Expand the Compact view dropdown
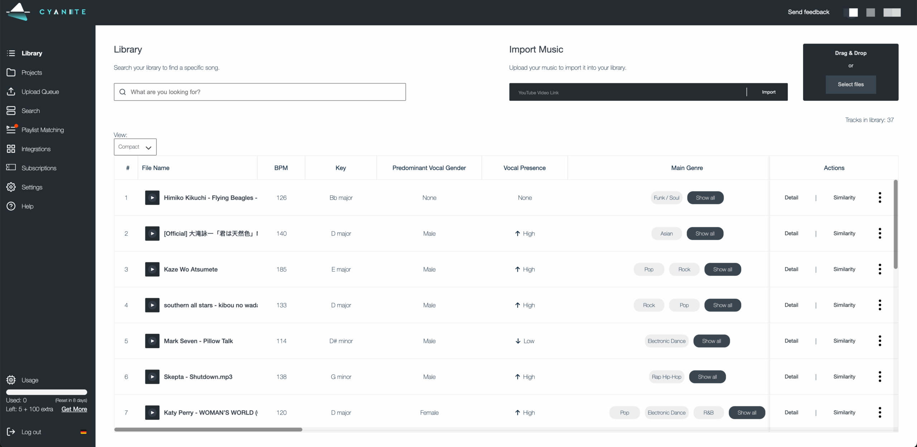Image resolution: width=917 pixels, height=447 pixels. pos(135,147)
